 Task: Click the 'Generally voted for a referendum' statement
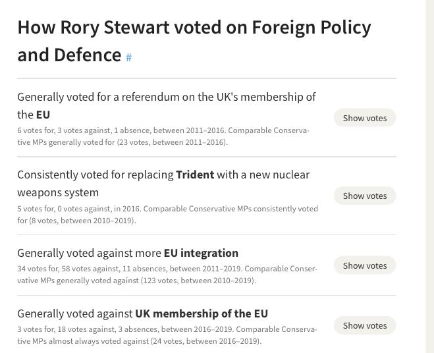coord(167,106)
